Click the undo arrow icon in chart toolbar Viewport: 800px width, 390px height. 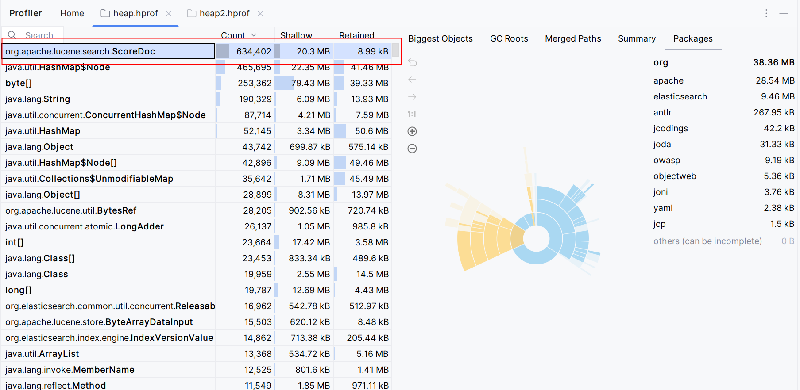(x=412, y=62)
